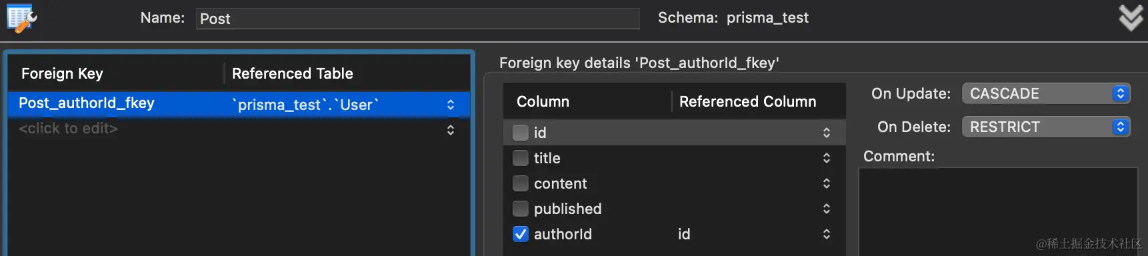This screenshot has width=1148, height=256.
Task: Click inside the Comment text box
Action: pos(998,211)
